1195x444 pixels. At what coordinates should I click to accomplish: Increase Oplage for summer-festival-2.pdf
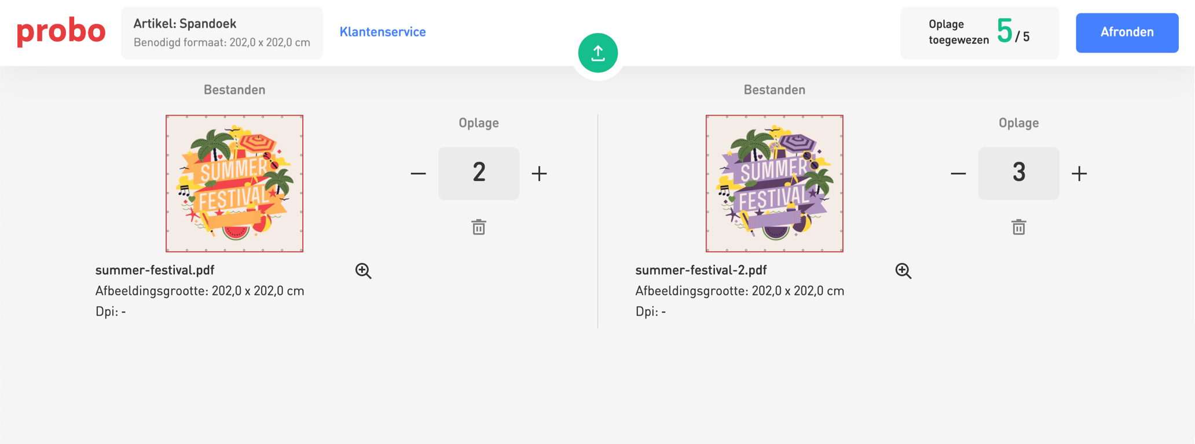1079,173
